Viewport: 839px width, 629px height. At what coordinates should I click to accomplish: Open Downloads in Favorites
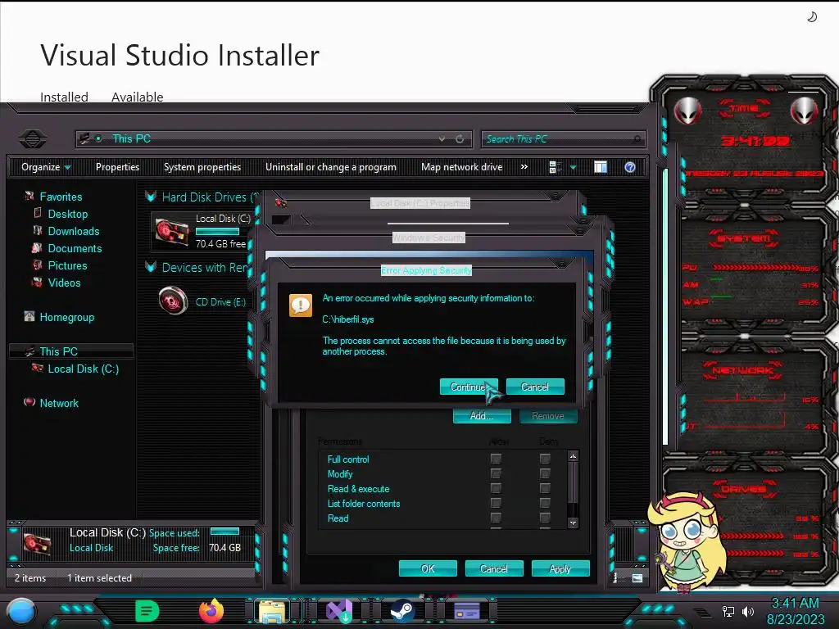pyautogui.click(x=74, y=231)
